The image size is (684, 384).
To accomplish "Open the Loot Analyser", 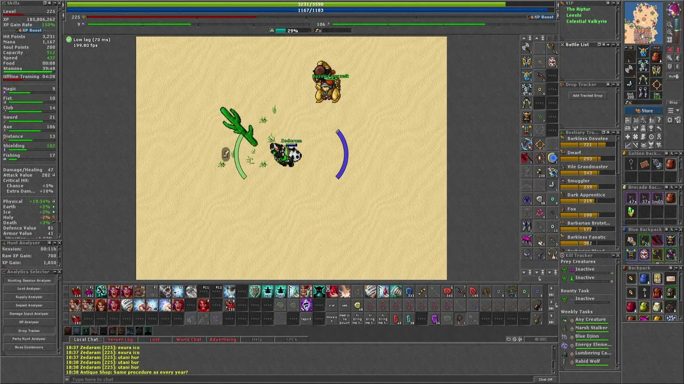I will click(x=29, y=289).
